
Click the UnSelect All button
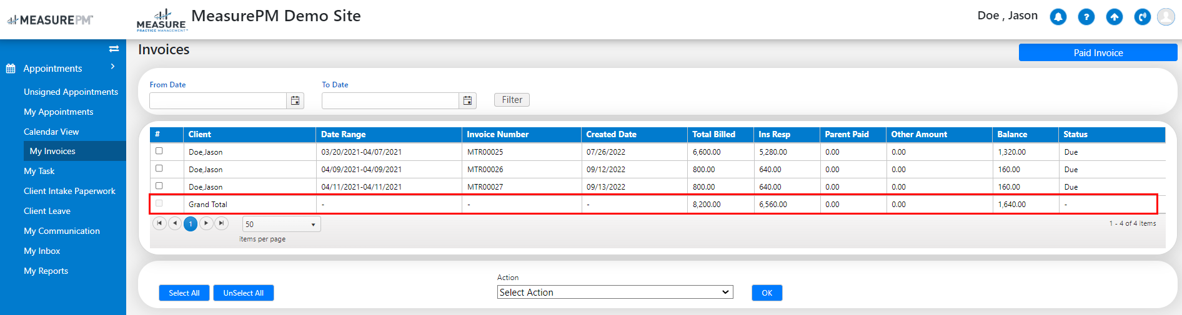[x=244, y=293]
